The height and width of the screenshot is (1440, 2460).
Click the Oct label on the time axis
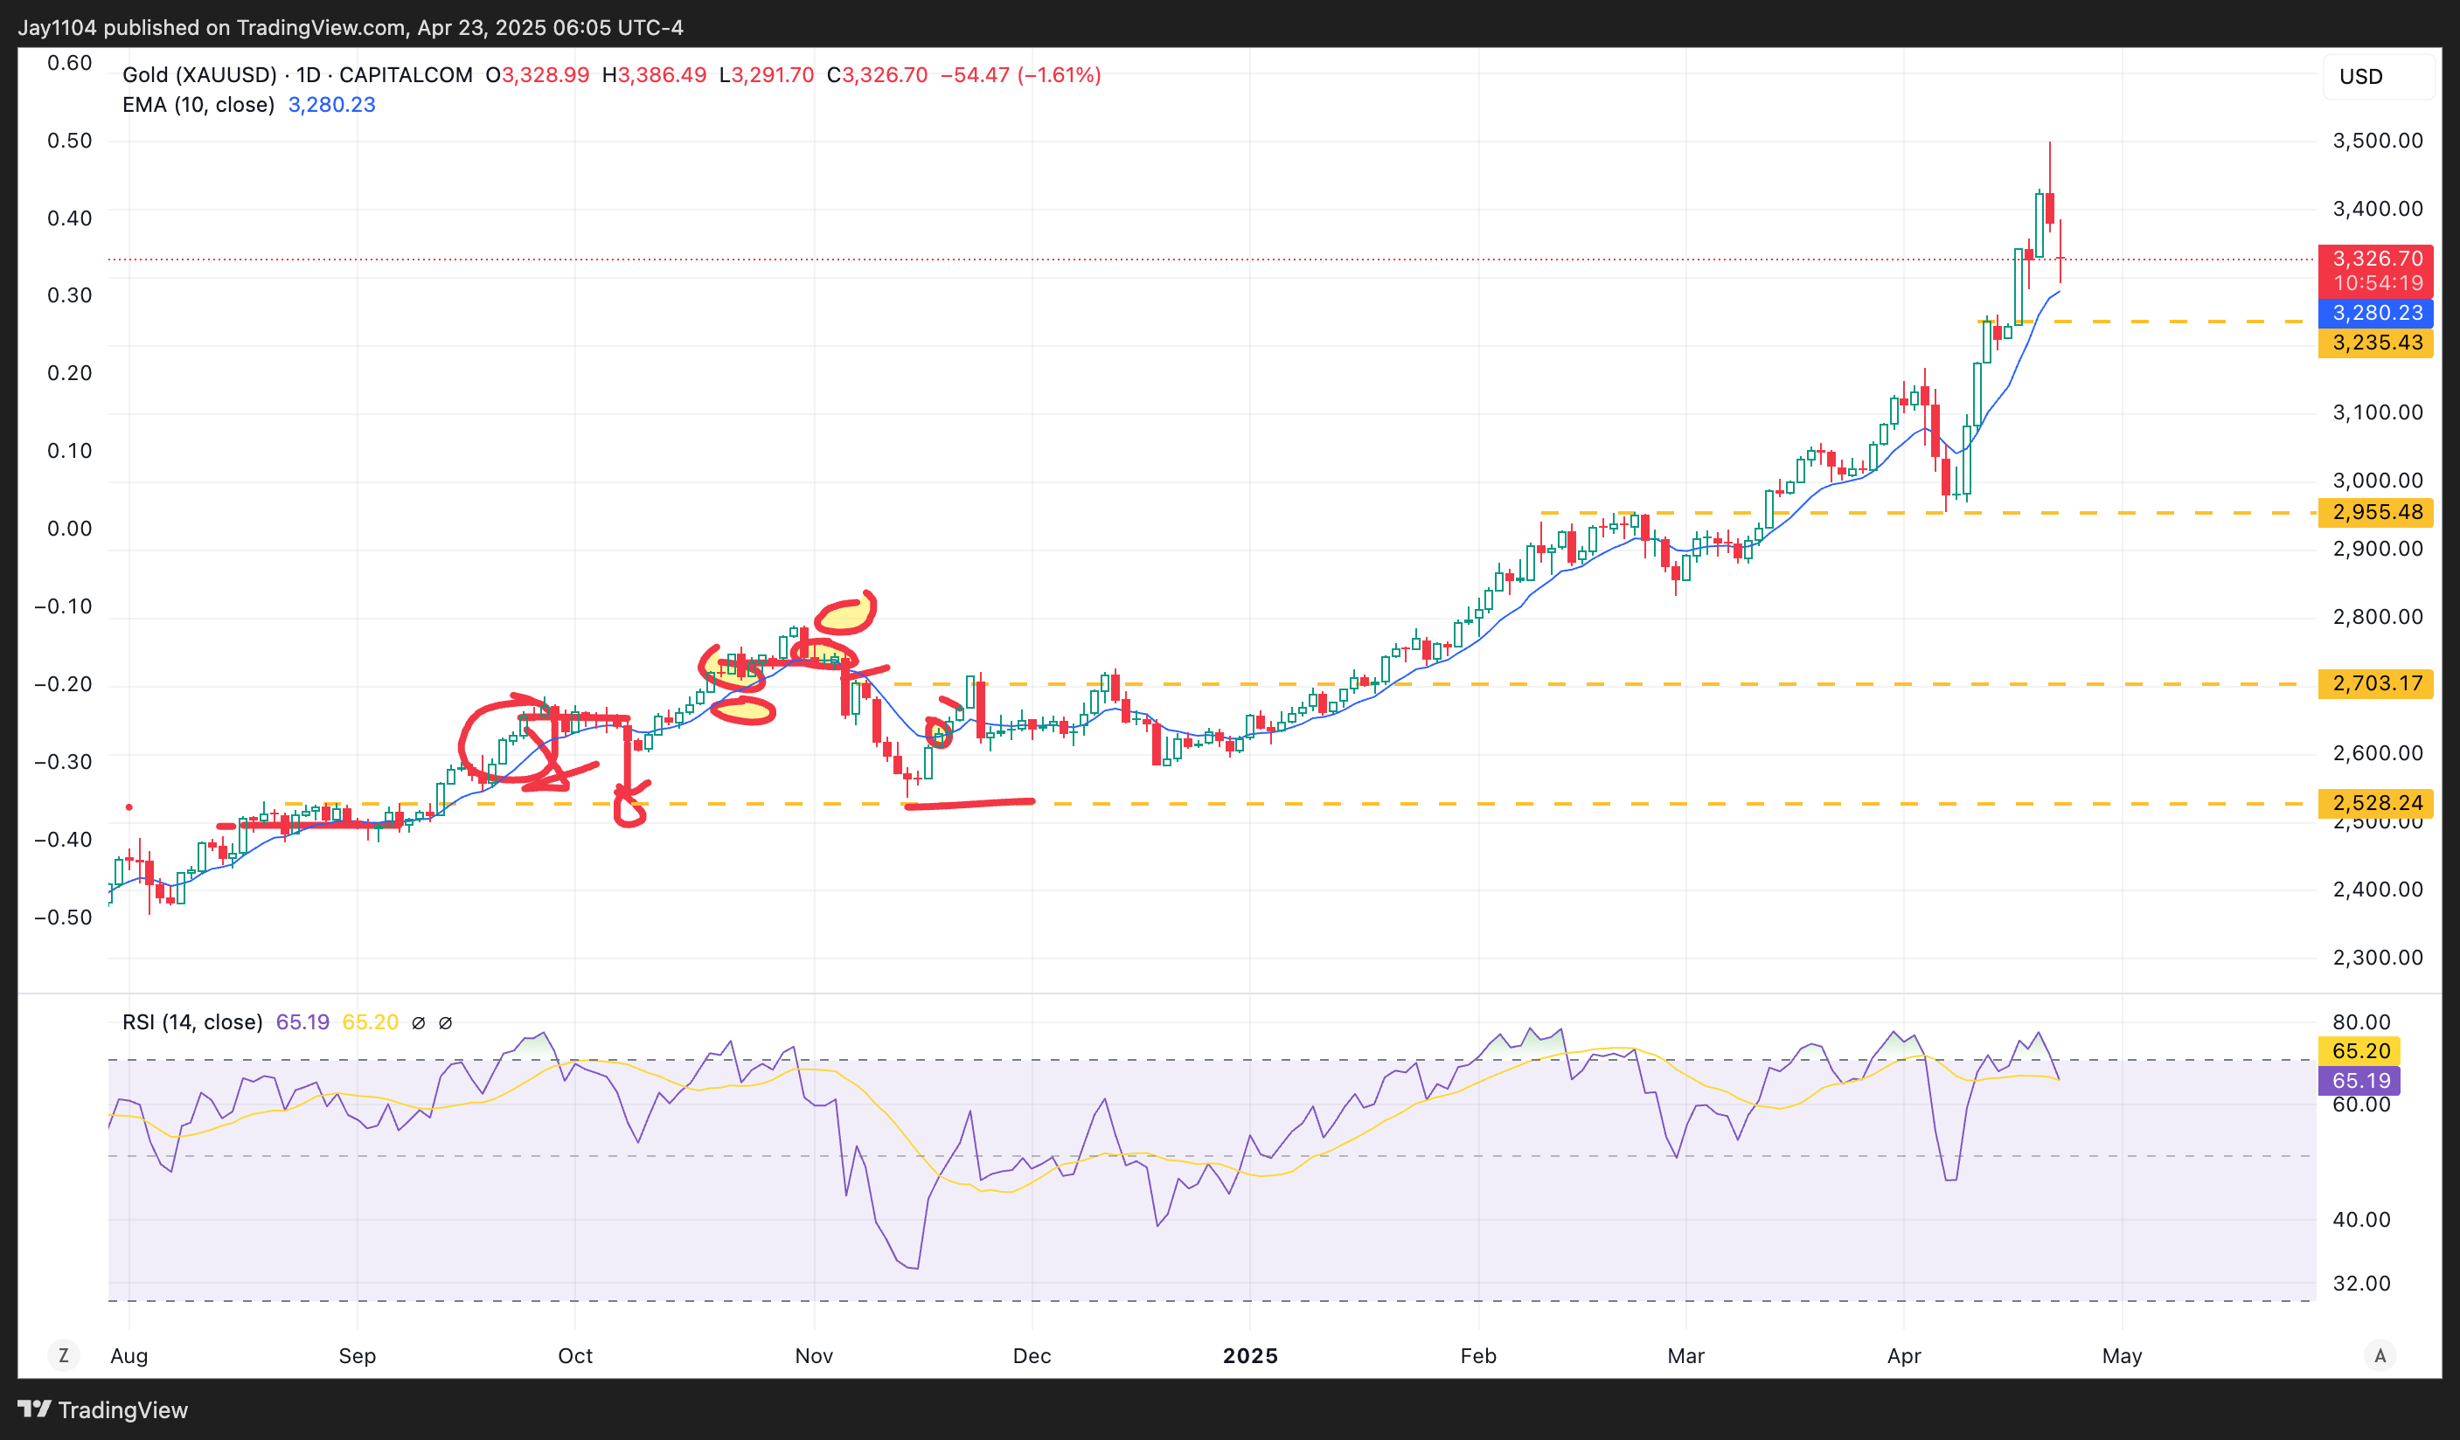(x=575, y=1356)
